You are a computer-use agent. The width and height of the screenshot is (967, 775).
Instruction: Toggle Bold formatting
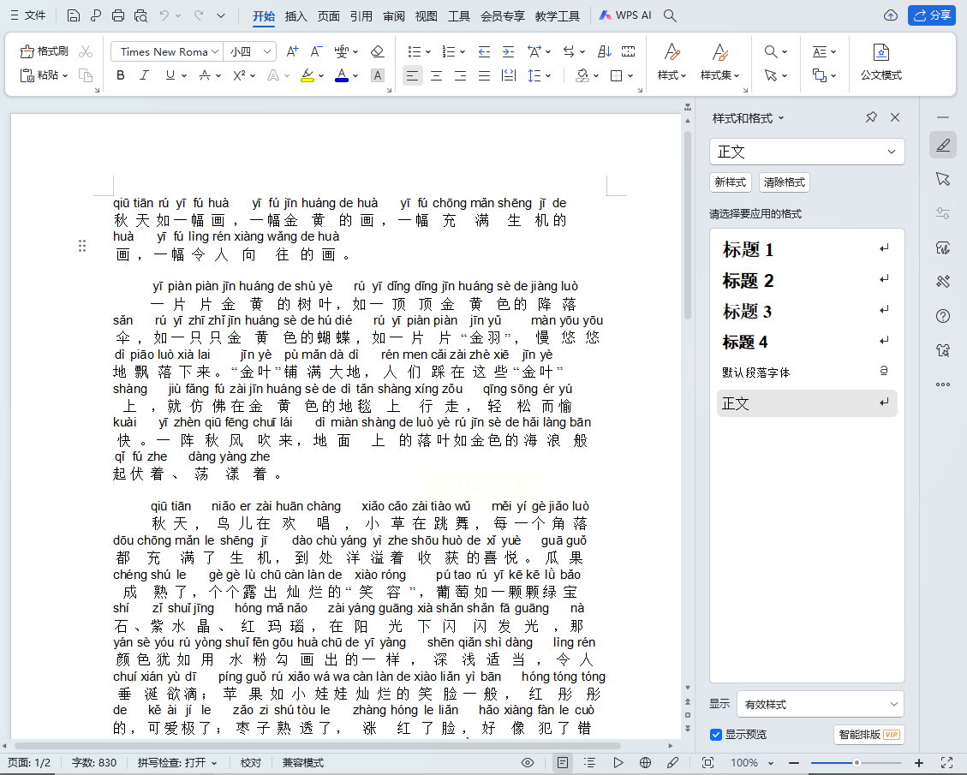(121, 75)
